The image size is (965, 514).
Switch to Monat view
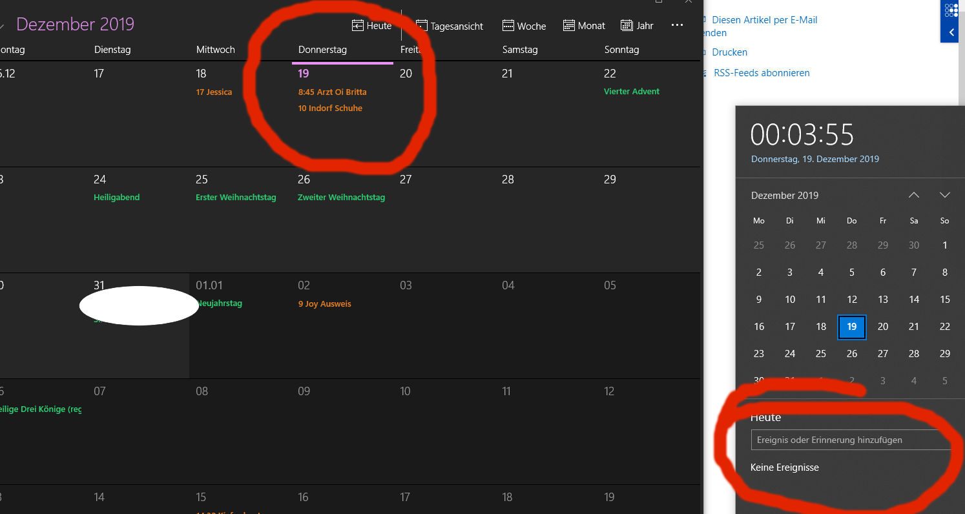584,26
